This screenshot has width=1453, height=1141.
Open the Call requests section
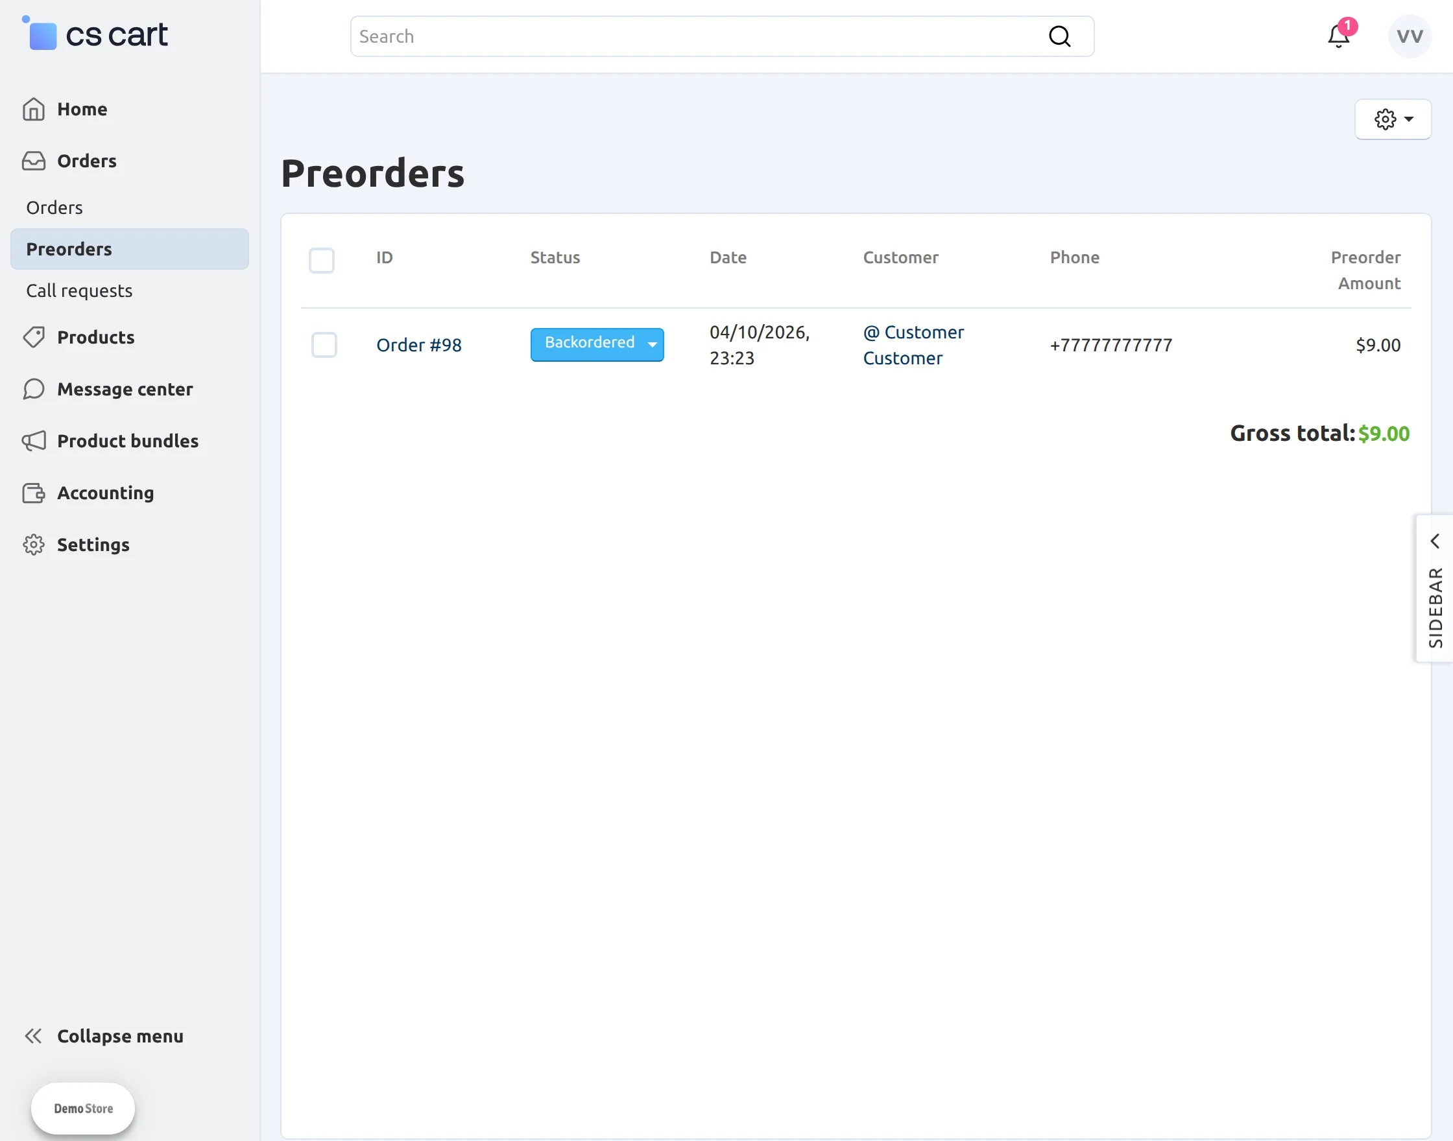[x=80, y=290]
